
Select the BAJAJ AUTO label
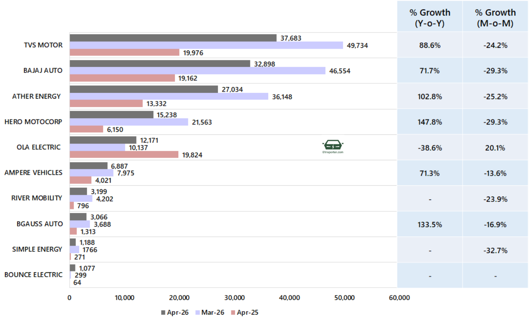click(x=43, y=70)
